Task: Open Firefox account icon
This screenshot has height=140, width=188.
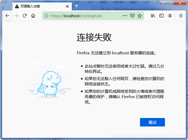Action: (170, 16)
